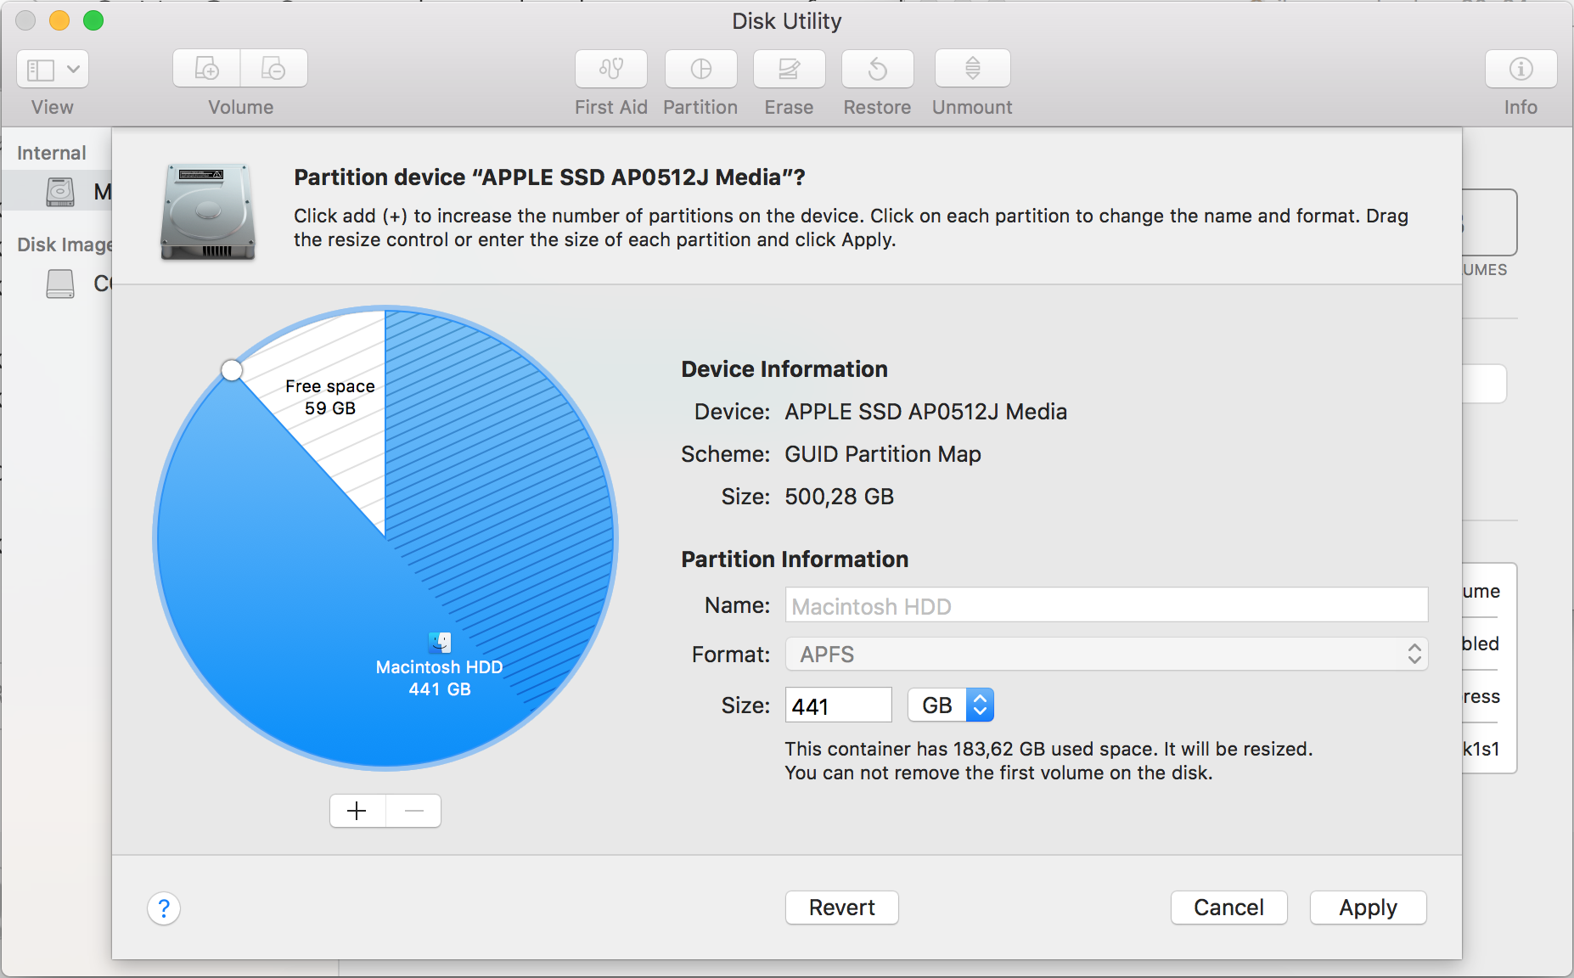Click the partition Name field
This screenshot has width=1574, height=978.
(1106, 606)
